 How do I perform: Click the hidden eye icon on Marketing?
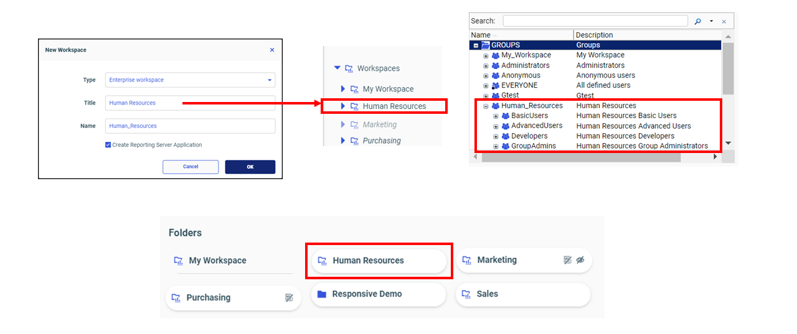point(580,260)
